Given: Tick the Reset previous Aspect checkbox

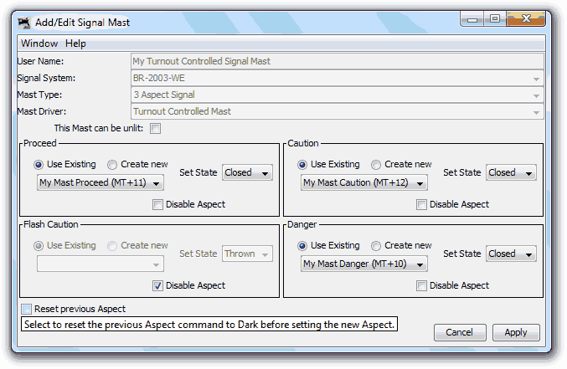Looking at the screenshot, I should (27, 309).
